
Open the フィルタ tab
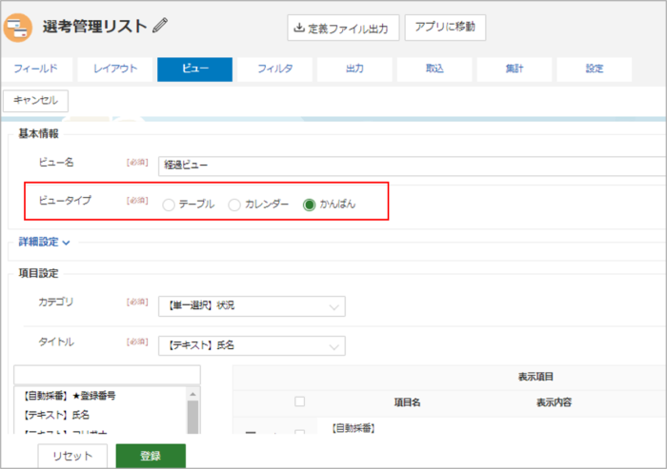pos(274,68)
